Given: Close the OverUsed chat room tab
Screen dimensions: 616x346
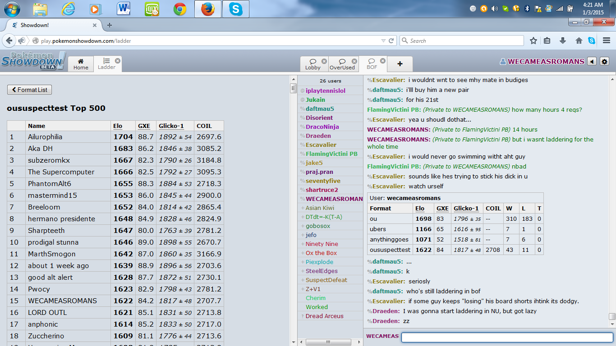Looking at the screenshot, I should (354, 61).
